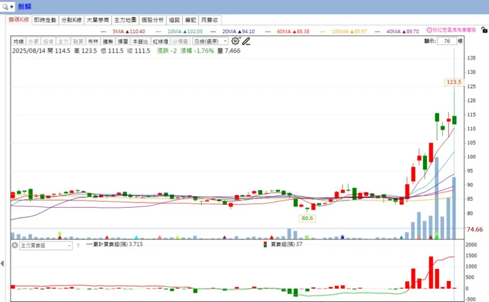The width and height of the screenshot is (489, 302).
Task: Click the 10MA 102.05 legend value
Action: pyautogui.click(x=185, y=32)
